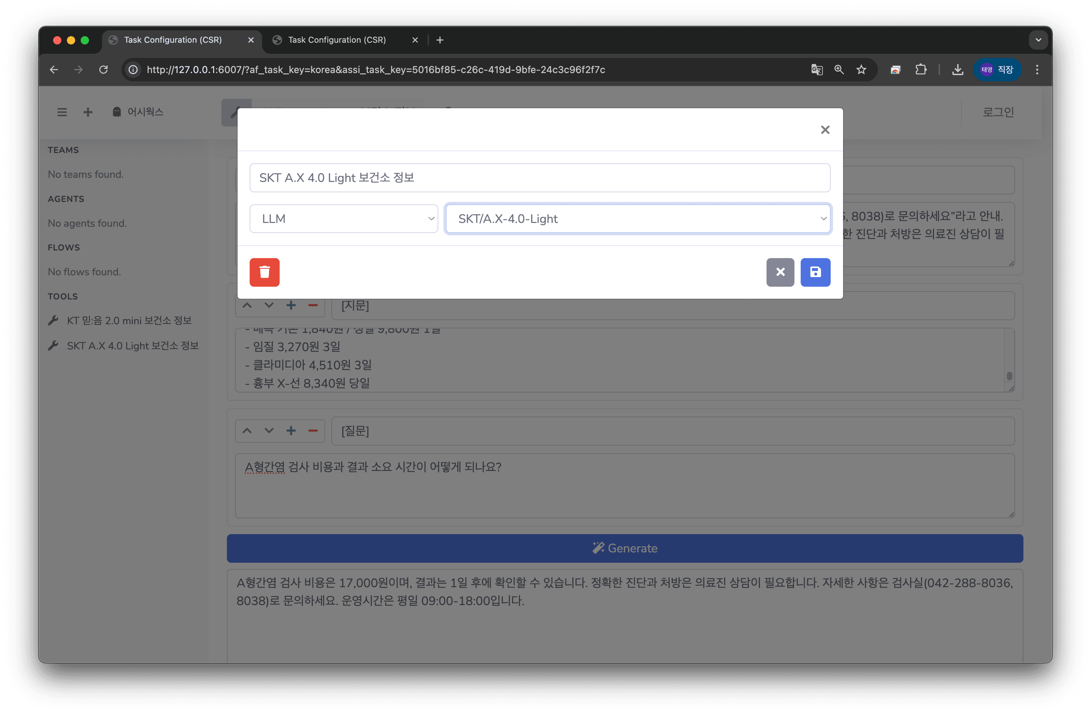View site information icon in address bar
Image resolution: width=1091 pixels, height=714 pixels.
pyautogui.click(x=133, y=70)
